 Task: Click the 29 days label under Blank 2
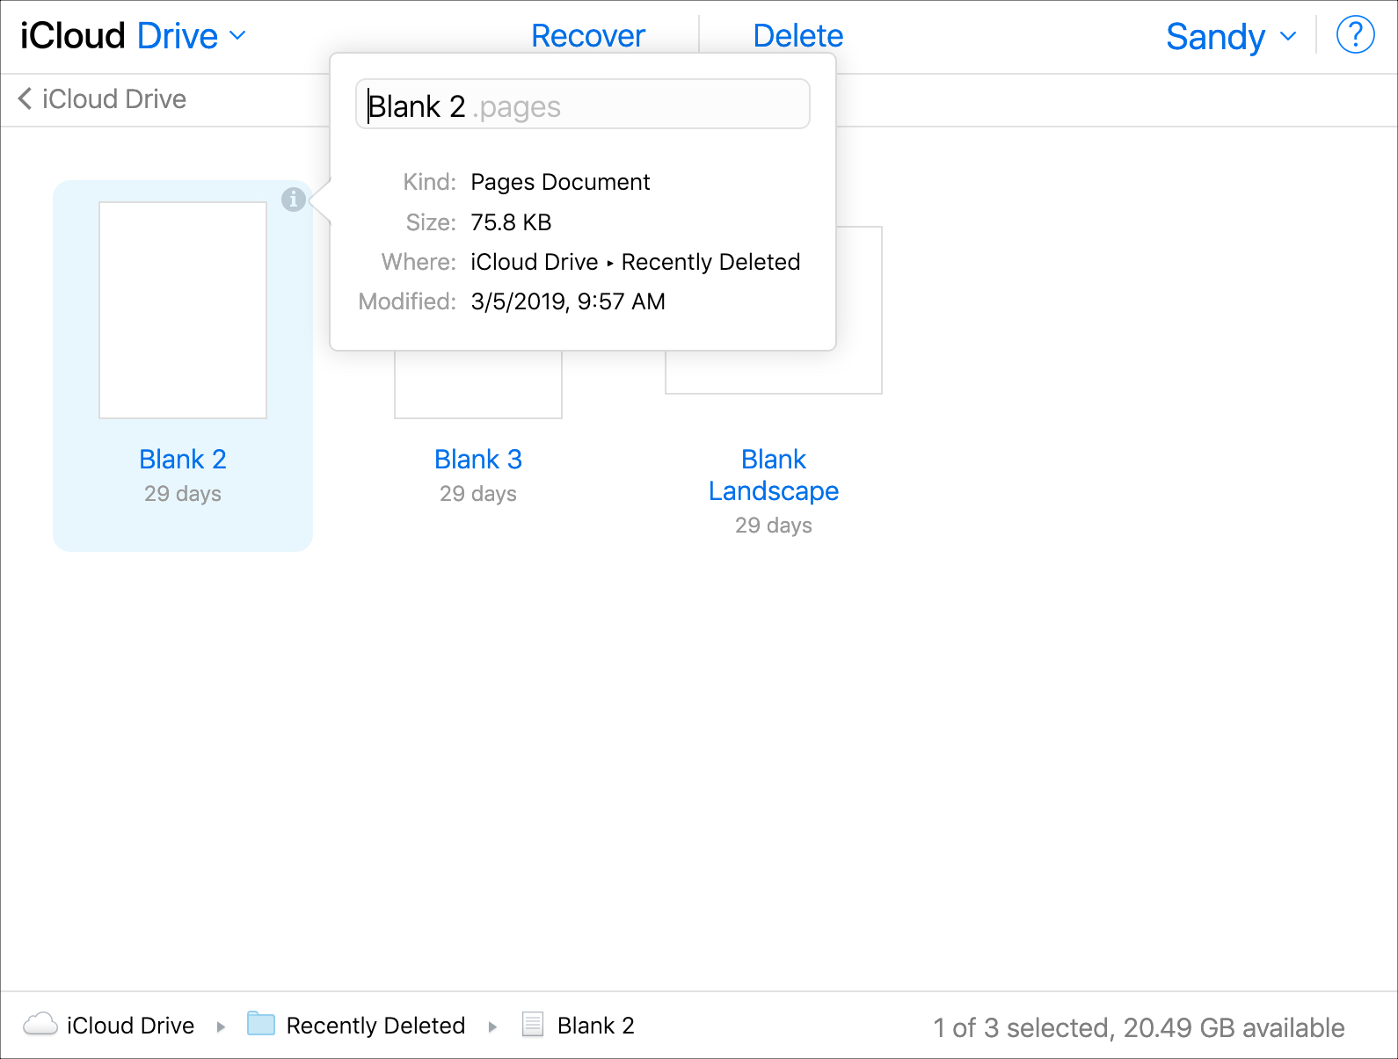[183, 494]
